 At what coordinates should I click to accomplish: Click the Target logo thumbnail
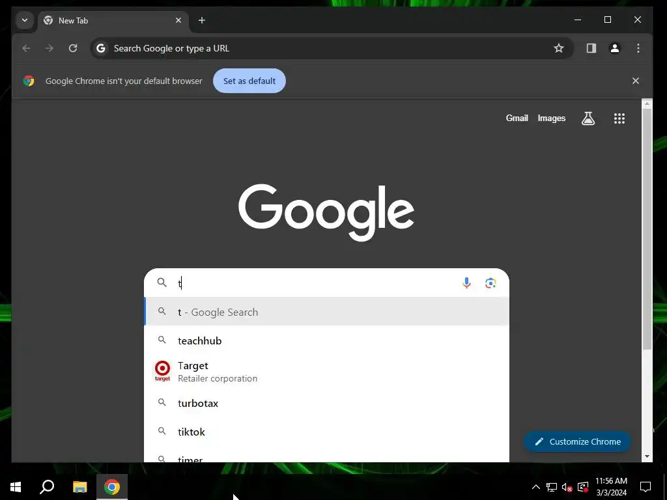[x=162, y=370]
